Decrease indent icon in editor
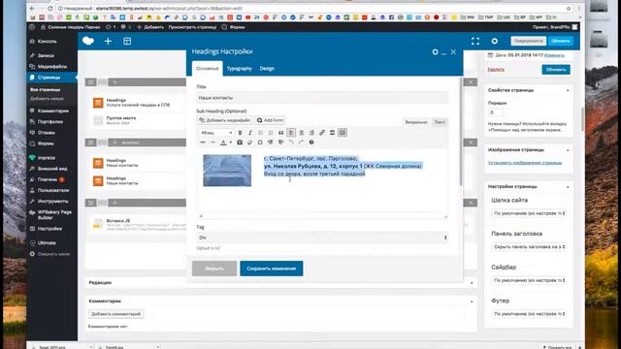Image resolution: width=621 pixels, height=349 pixels. [x=271, y=143]
